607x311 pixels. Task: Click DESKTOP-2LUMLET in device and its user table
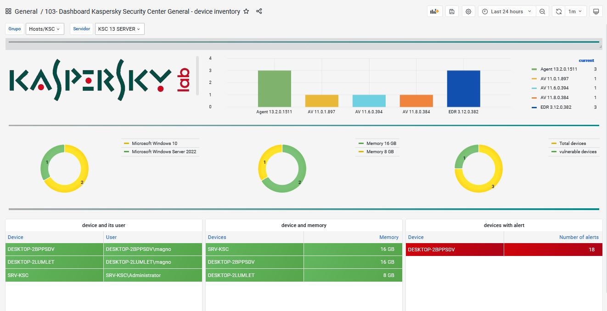pos(54,262)
